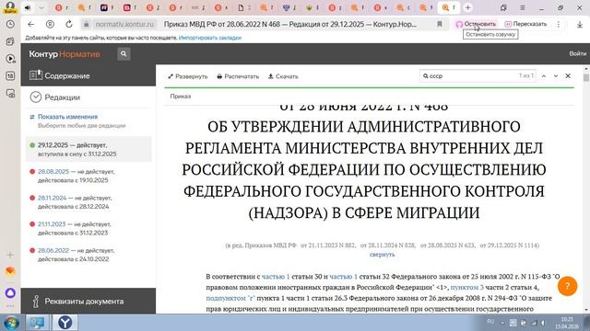Click the search magnifier in header
The image size is (590, 331).
pos(124,54)
